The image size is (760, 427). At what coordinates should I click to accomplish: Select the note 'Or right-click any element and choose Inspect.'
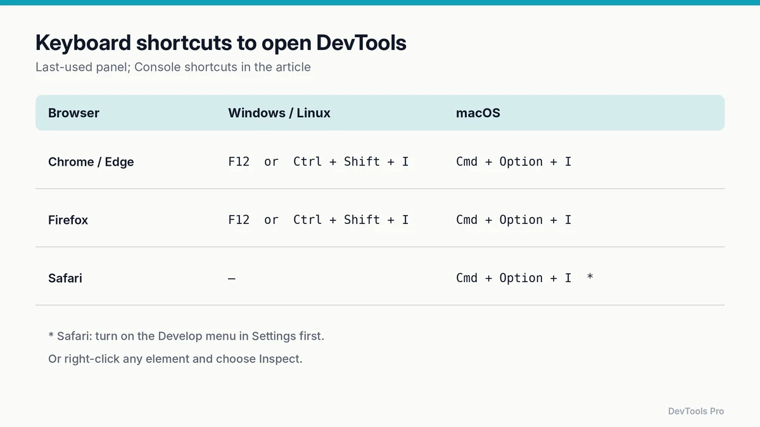tap(175, 359)
